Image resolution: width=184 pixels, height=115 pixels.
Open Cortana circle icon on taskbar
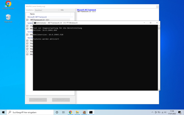[x=57, y=112]
